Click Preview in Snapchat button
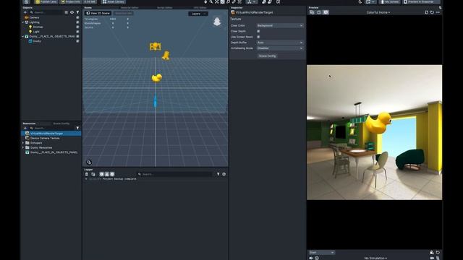Image resolution: width=463 pixels, height=260 pixels. [x=420, y=1]
